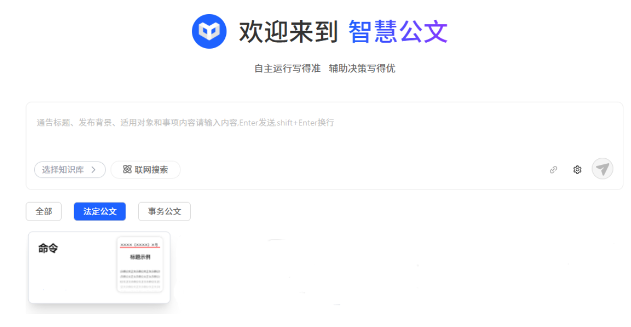Click the 命令 card title label
The height and width of the screenshot is (327, 631).
(48, 248)
